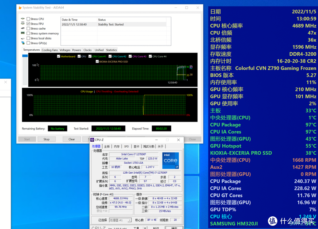Toggle CPU Core #2 graph checkbox
This screenshot has height=229, width=318.
(x=110, y=56)
